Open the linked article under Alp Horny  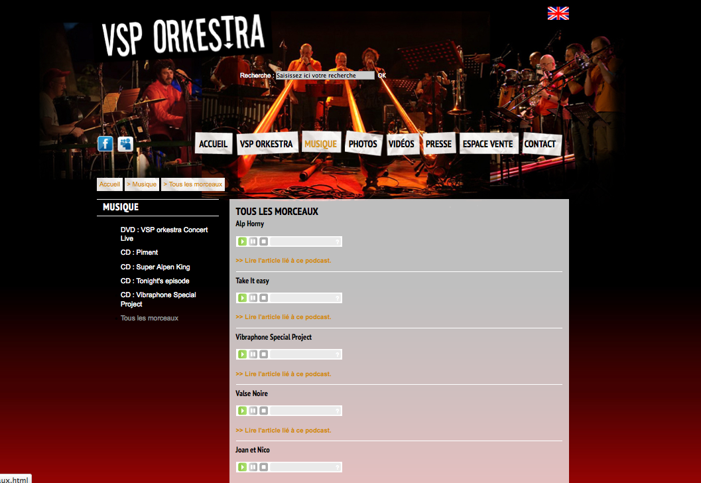(x=283, y=260)
